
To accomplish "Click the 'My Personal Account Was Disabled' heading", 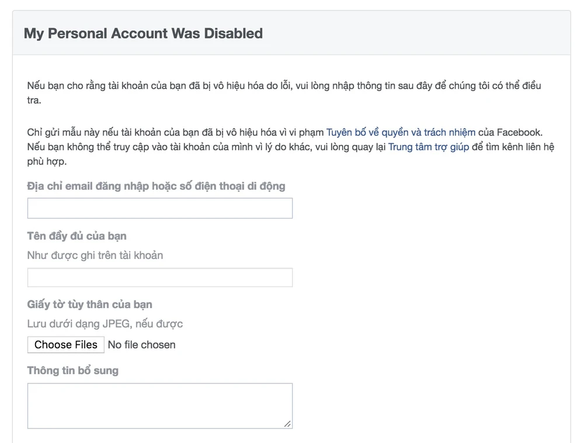I will click(x=143, y=33).
